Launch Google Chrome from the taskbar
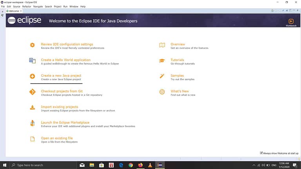Viewport: 301px width, 169px height. 131,165
